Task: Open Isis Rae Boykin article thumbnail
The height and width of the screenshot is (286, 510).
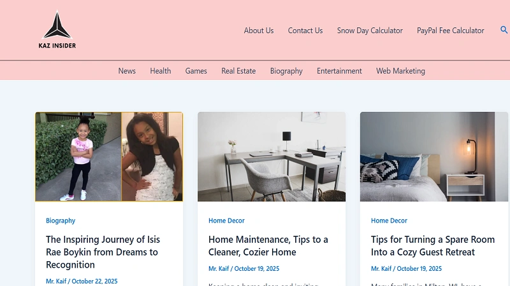Action: [x=109, y=157]
